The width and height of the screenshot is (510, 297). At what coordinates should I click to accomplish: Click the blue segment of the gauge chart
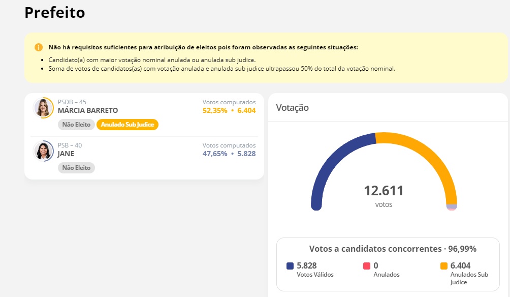330,158
